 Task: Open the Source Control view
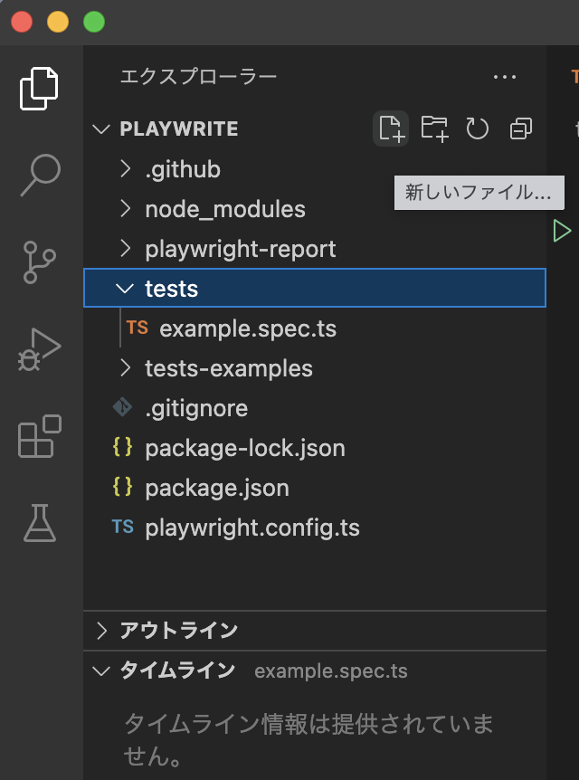click(39, 262)
